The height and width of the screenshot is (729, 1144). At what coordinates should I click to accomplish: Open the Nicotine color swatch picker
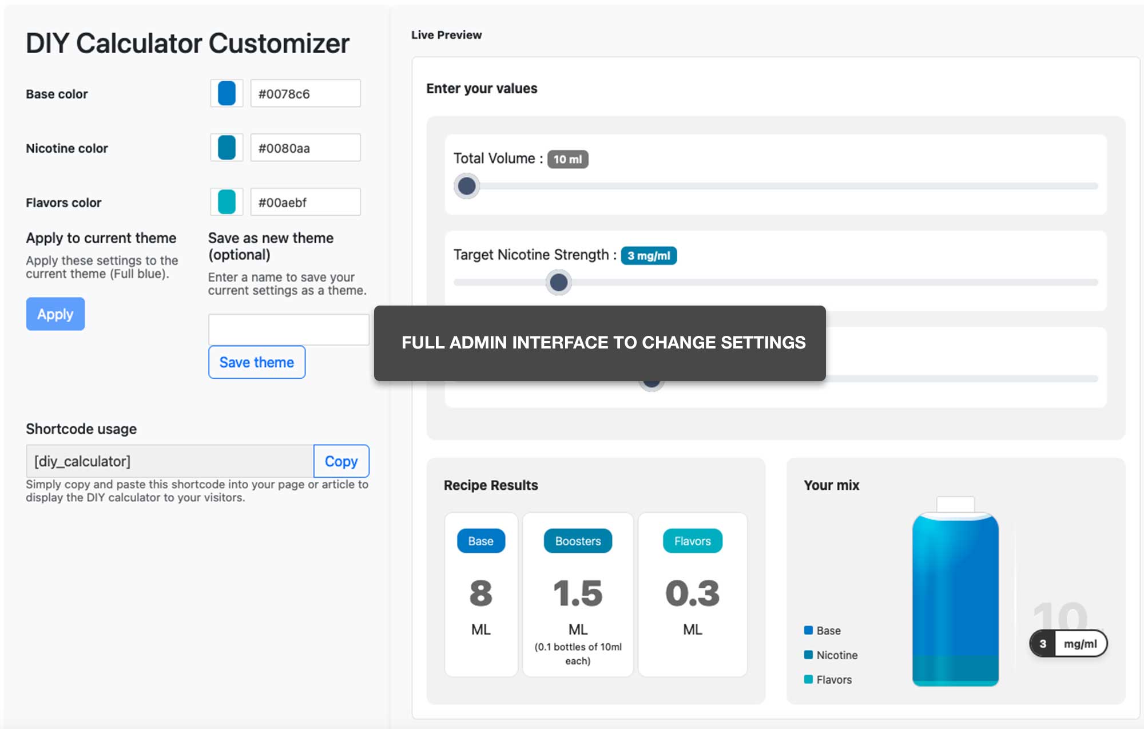coord(227,148)
